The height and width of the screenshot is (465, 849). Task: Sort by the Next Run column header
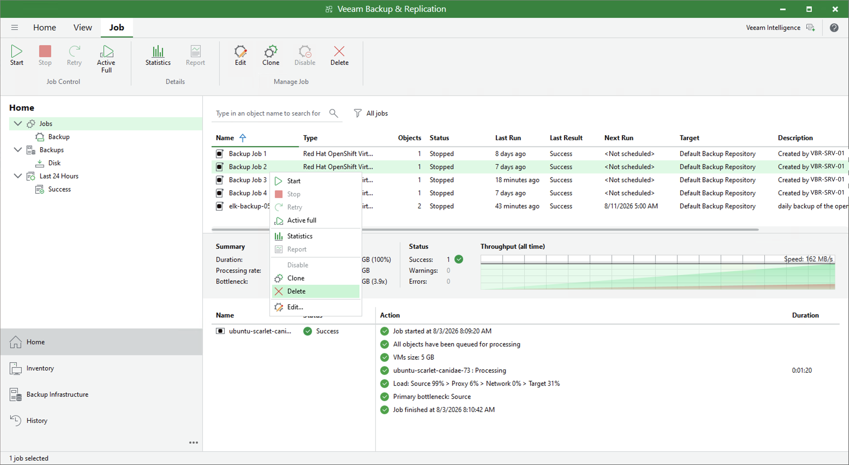pyautogui.click(x=619, y=138)
